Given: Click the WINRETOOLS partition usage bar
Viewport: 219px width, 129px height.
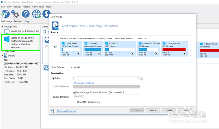Looking at the screenshot, I should (x=149, y=49).
